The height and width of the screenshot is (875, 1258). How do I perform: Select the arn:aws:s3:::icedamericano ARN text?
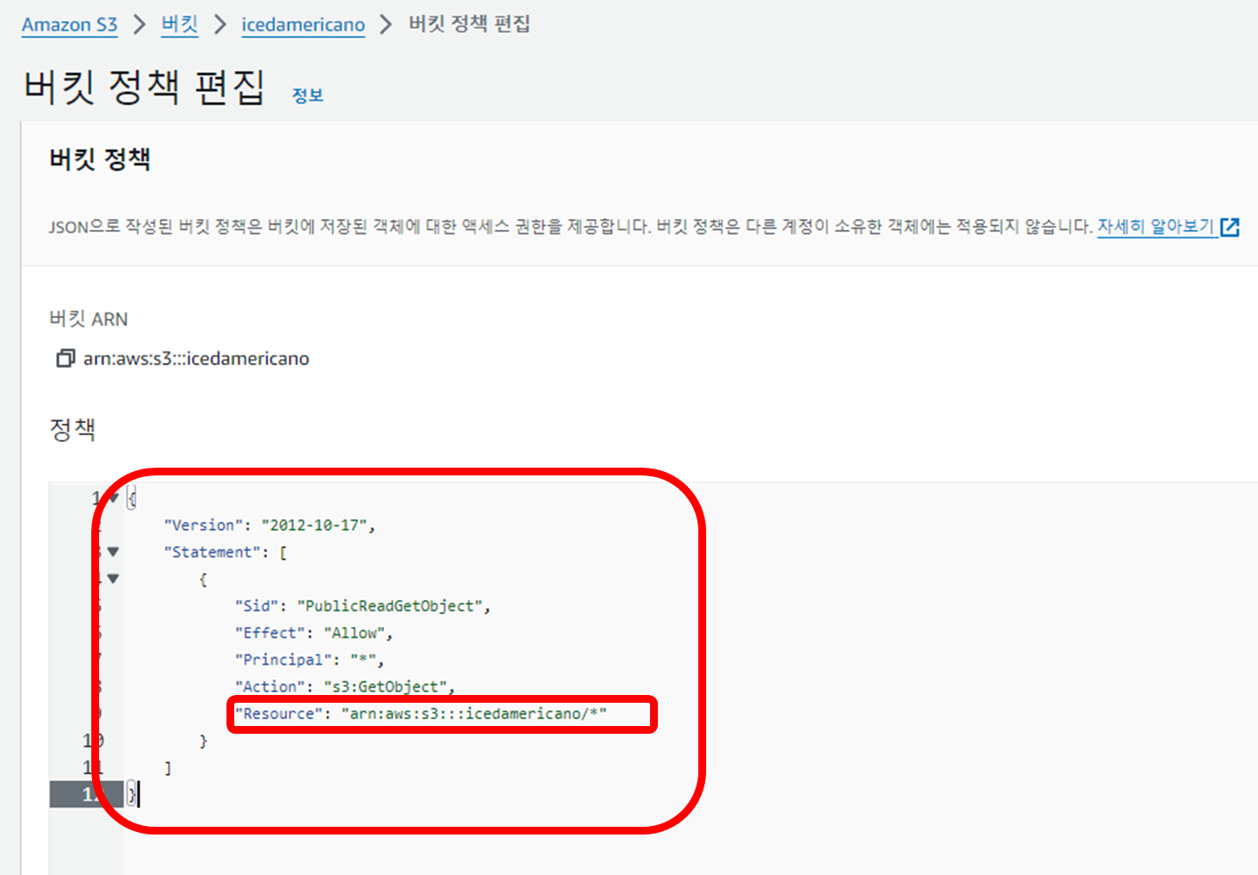[x=196, y=358]
